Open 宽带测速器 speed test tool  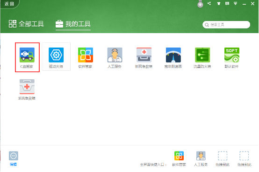173,57
